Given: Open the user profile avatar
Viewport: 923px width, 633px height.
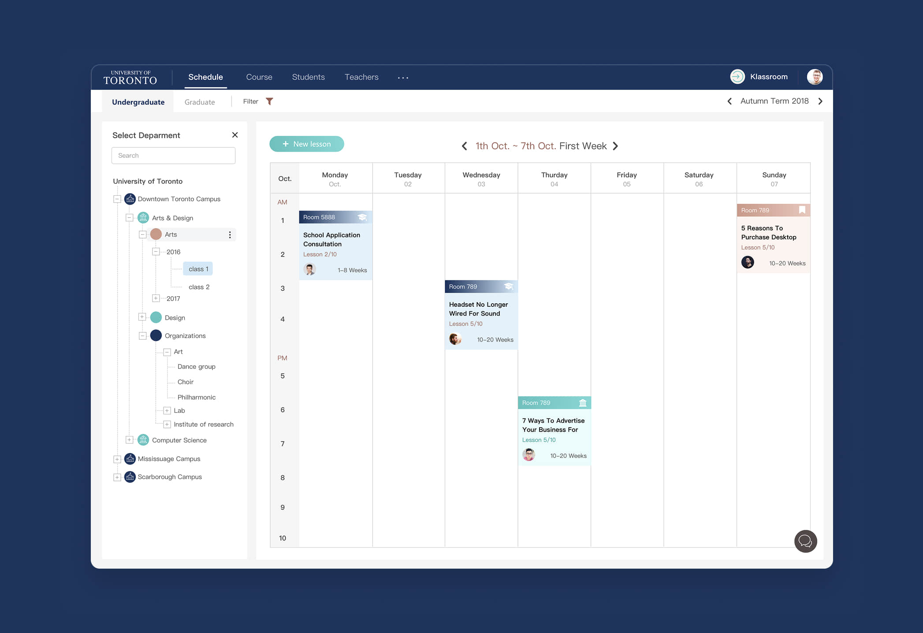Looking at the screenshot, I should tap(814, 77).
